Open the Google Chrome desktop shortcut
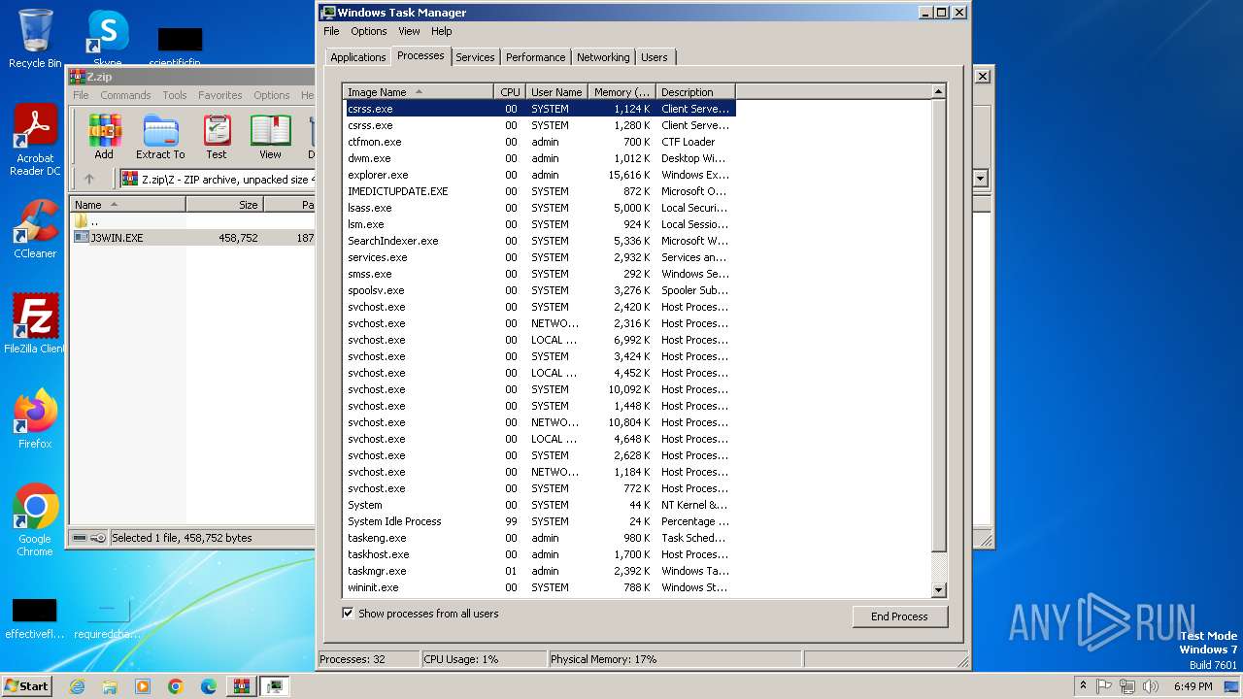Viewport: 1243px width, 699px height. pos(35,519)
